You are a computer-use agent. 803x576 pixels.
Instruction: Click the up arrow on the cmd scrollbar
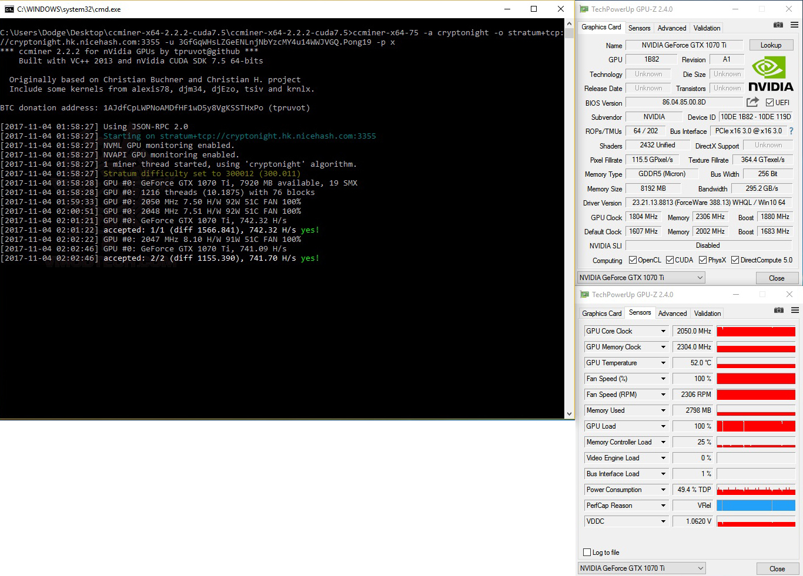pos(569,24)
